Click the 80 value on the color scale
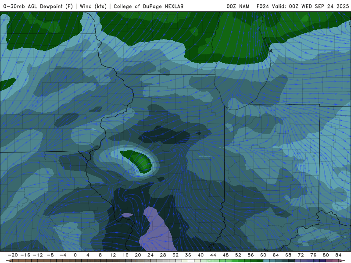Image resolution: width=351 pixels, height=263 pixels. (x=326, y=255)
